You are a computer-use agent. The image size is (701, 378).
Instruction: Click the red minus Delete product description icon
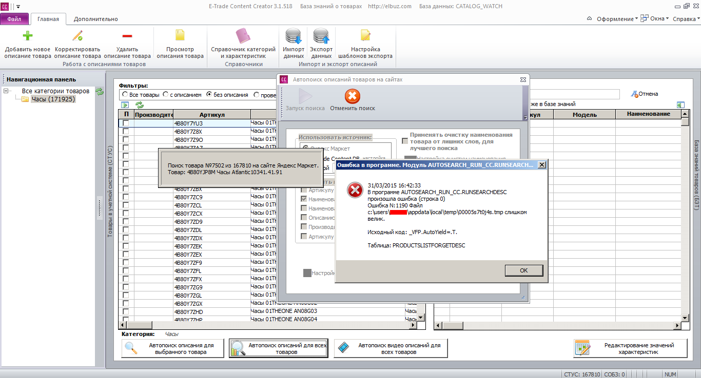(127, 36)
